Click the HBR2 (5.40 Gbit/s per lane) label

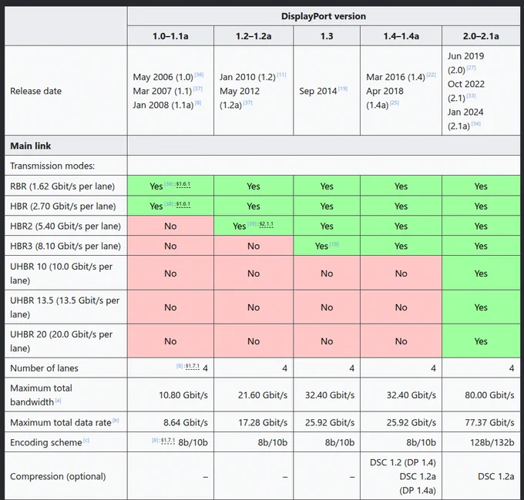point(65,227)
